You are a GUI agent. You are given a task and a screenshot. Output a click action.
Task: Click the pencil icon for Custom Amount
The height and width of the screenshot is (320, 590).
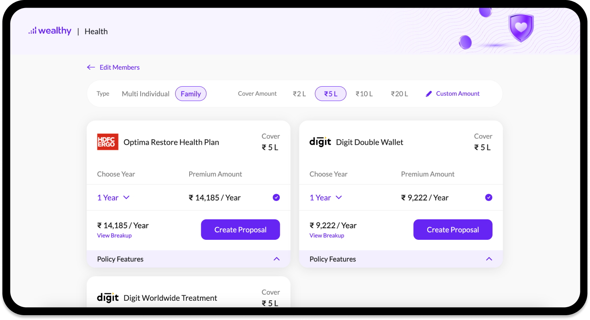pos(429,94)
